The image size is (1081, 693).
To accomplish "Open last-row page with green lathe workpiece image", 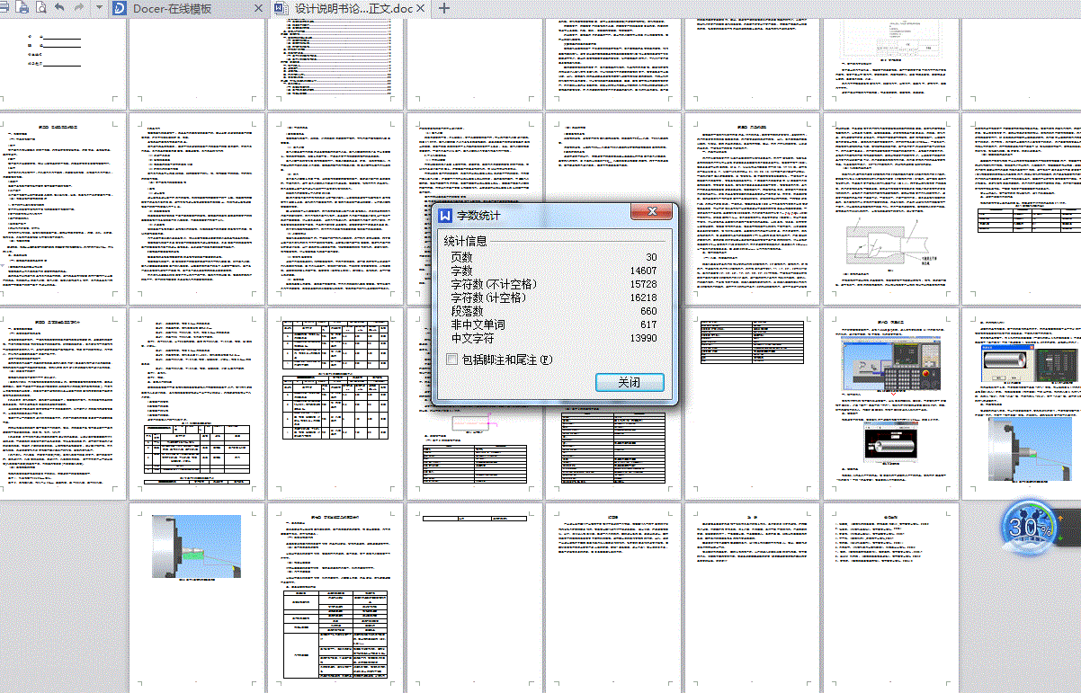I will coord(197,597).
